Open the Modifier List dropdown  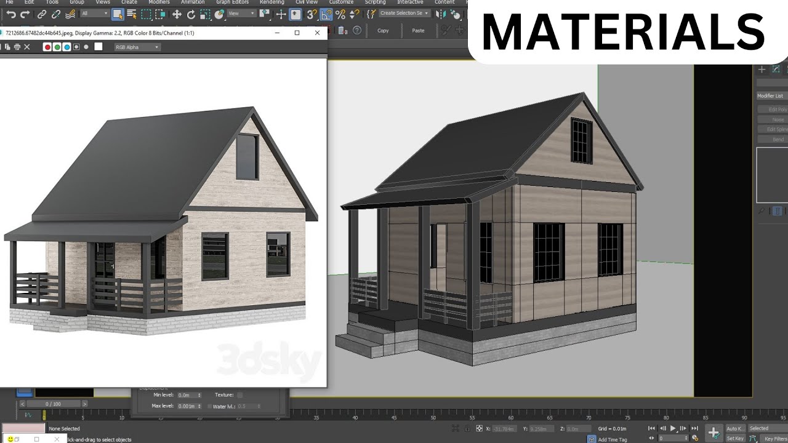(772, 96)
